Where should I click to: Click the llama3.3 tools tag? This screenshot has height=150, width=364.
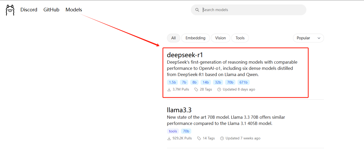(x=173, y=131)
